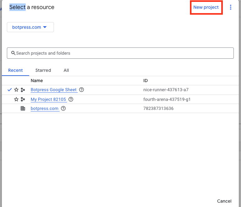This screenshot has width=241, height=207.
Task: Open help tooltip for Botpress Google Sheet
Action: [x=81, y=90]
